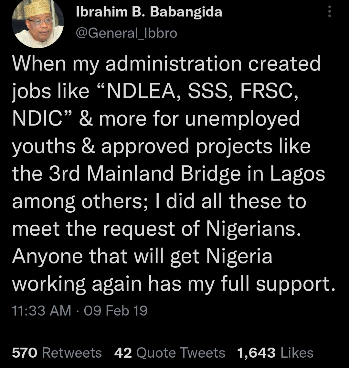
Task: Click the "youths & approved projects like" line
Action: pyautogui.click(x=161, y=147)
